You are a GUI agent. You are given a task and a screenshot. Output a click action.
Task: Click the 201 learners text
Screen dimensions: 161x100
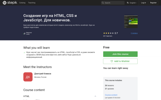tap(108, 36)
